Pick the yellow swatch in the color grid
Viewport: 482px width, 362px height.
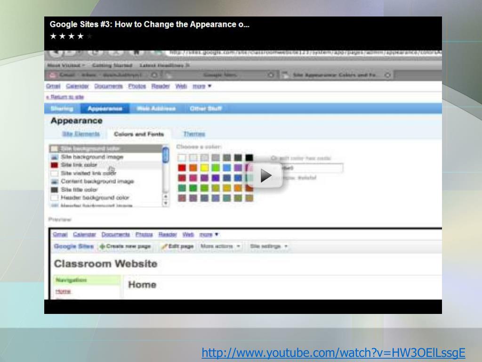204,168
